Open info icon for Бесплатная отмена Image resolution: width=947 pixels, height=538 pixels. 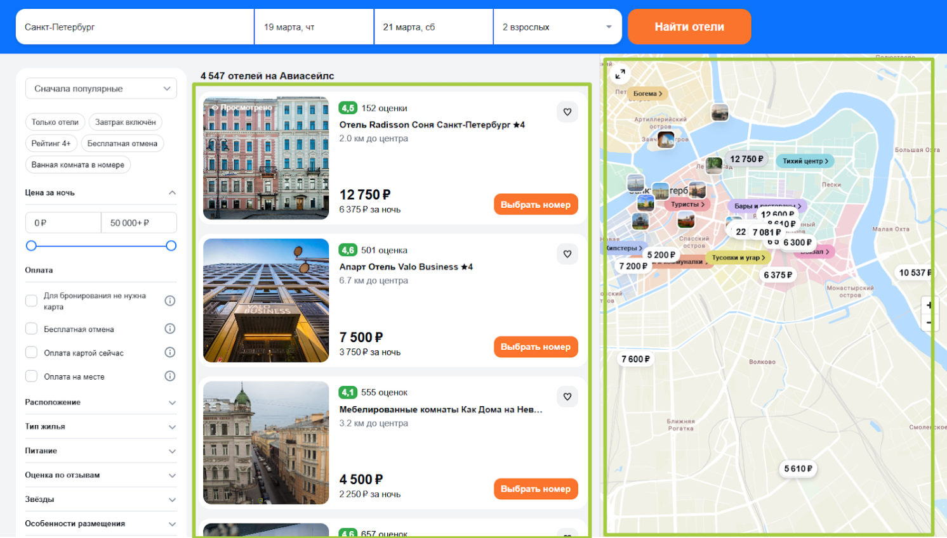169,329
